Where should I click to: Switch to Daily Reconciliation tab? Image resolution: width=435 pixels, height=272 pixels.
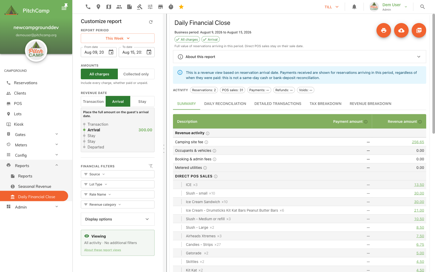225,104
